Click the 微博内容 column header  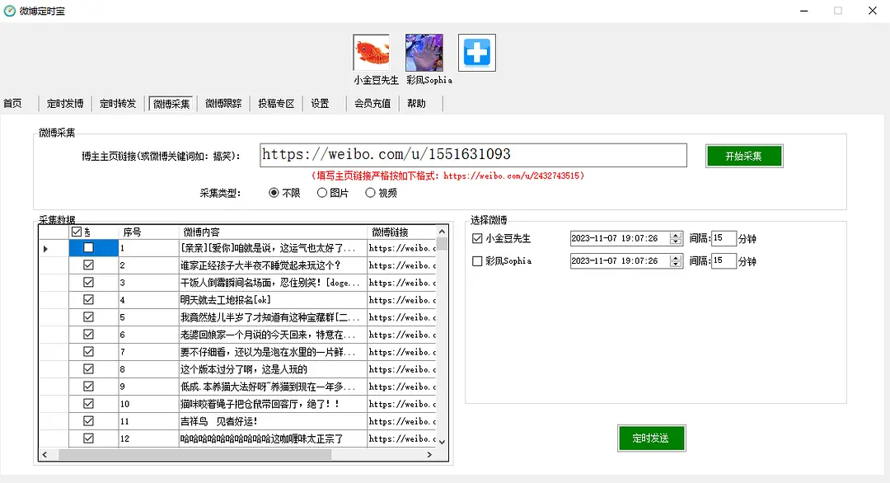pyautogui.click(x=273, y=232)
